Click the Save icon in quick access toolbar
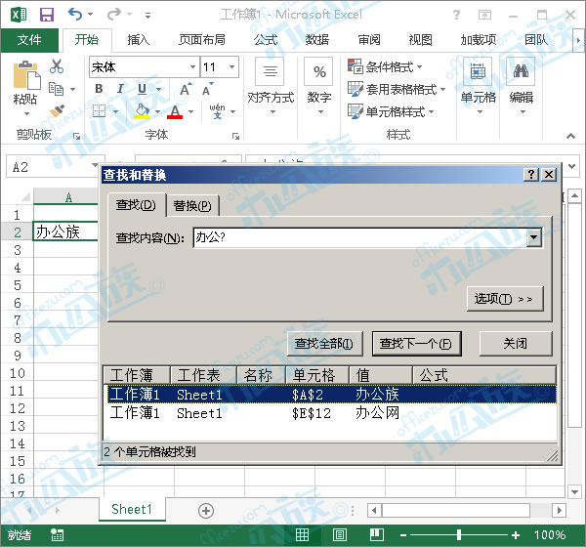Screen dimensions: 586x547 tap(46, 15)
